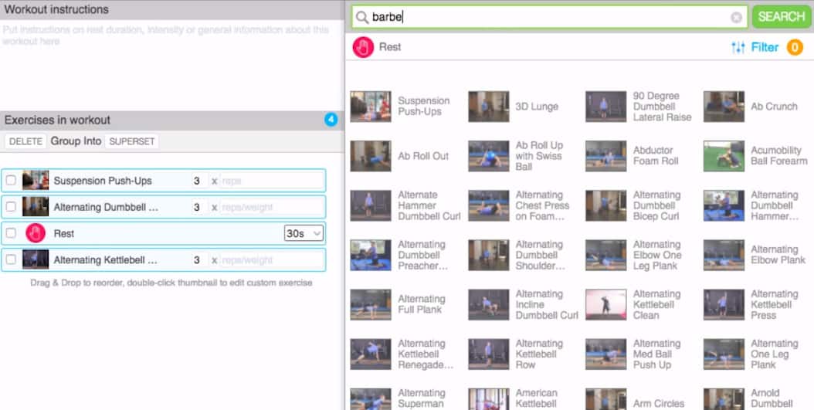The width and height of the screenshot is (814, 410).
Task: Select the 3D Lunge thumbnail
Action: tap(489, 107)
